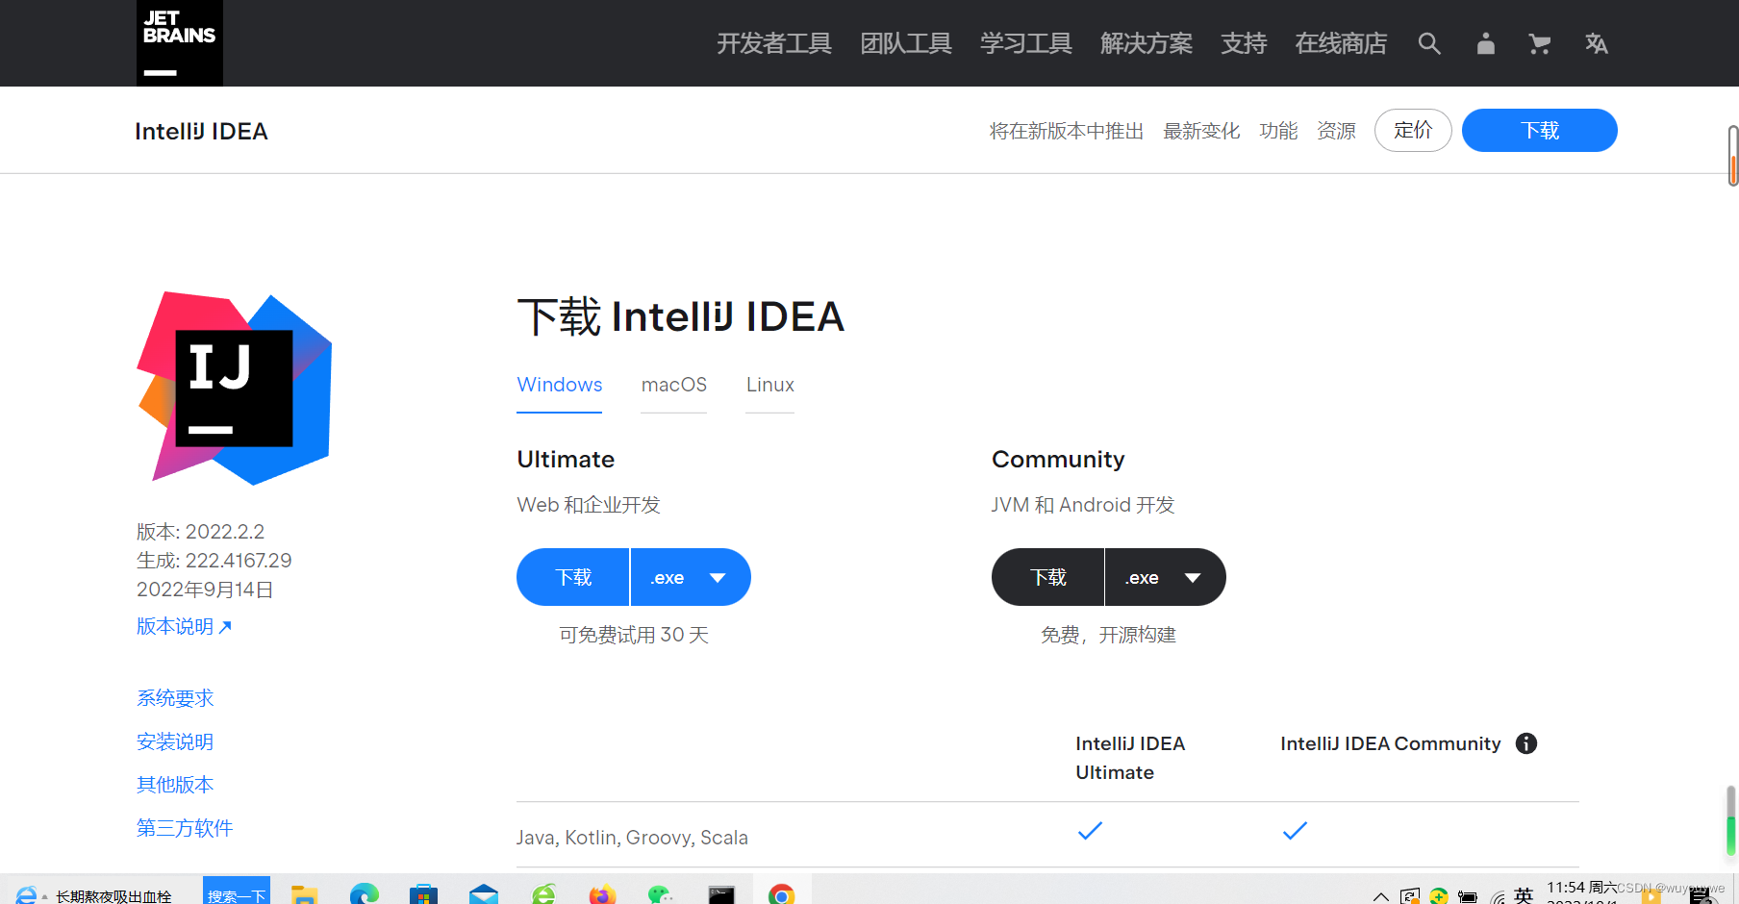Open the 开发者工具 menu
Screen dimensions: 1739x904
click(774, 43)
